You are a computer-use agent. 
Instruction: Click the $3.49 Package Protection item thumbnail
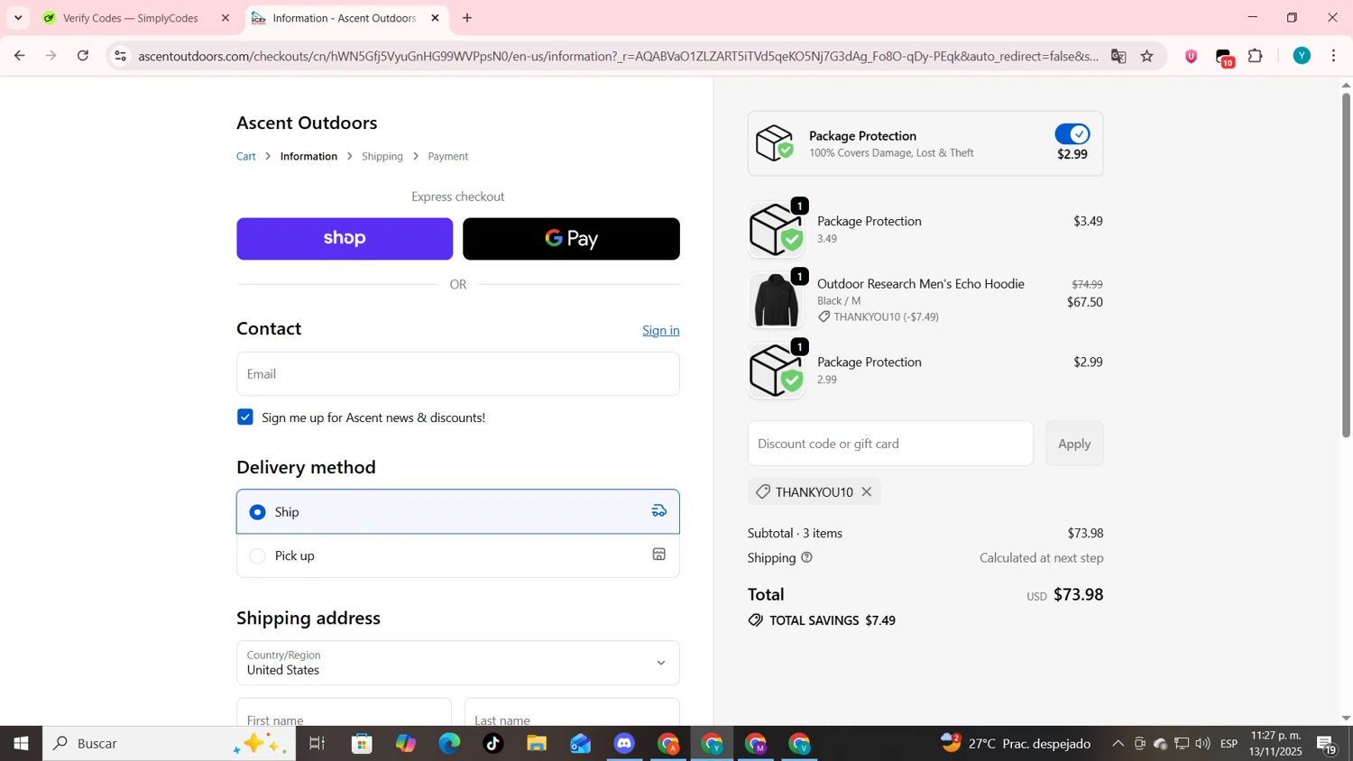(x=776, y=230)
